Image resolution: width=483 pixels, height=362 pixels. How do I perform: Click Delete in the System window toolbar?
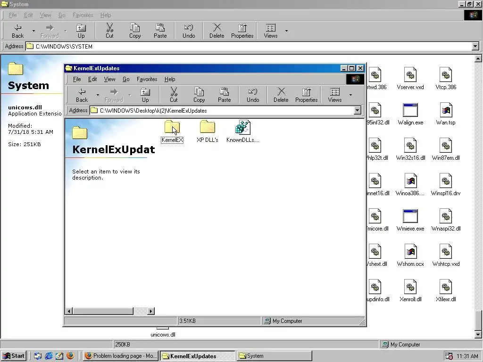pos(217,31)
